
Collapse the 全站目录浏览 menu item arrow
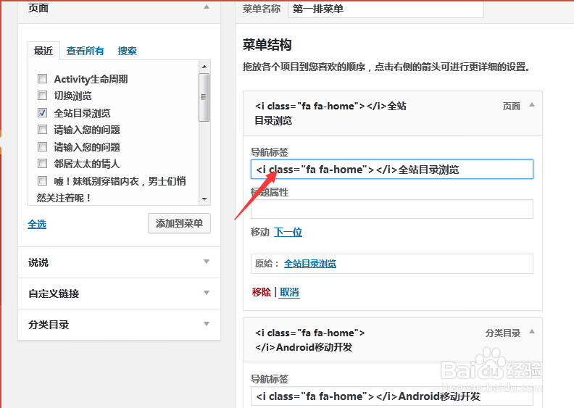532,105
